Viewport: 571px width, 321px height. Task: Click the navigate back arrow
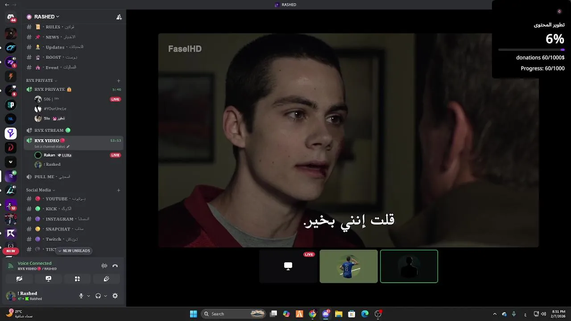pyautogui.click(x=7, y=4)
